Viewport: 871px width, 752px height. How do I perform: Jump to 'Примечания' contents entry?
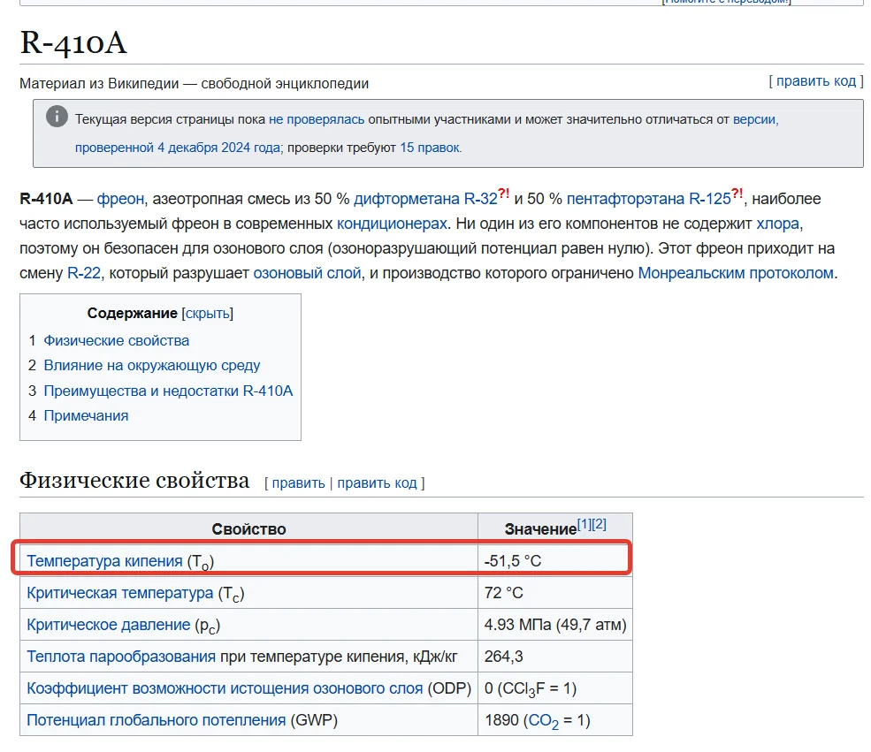tap(86, 415)
